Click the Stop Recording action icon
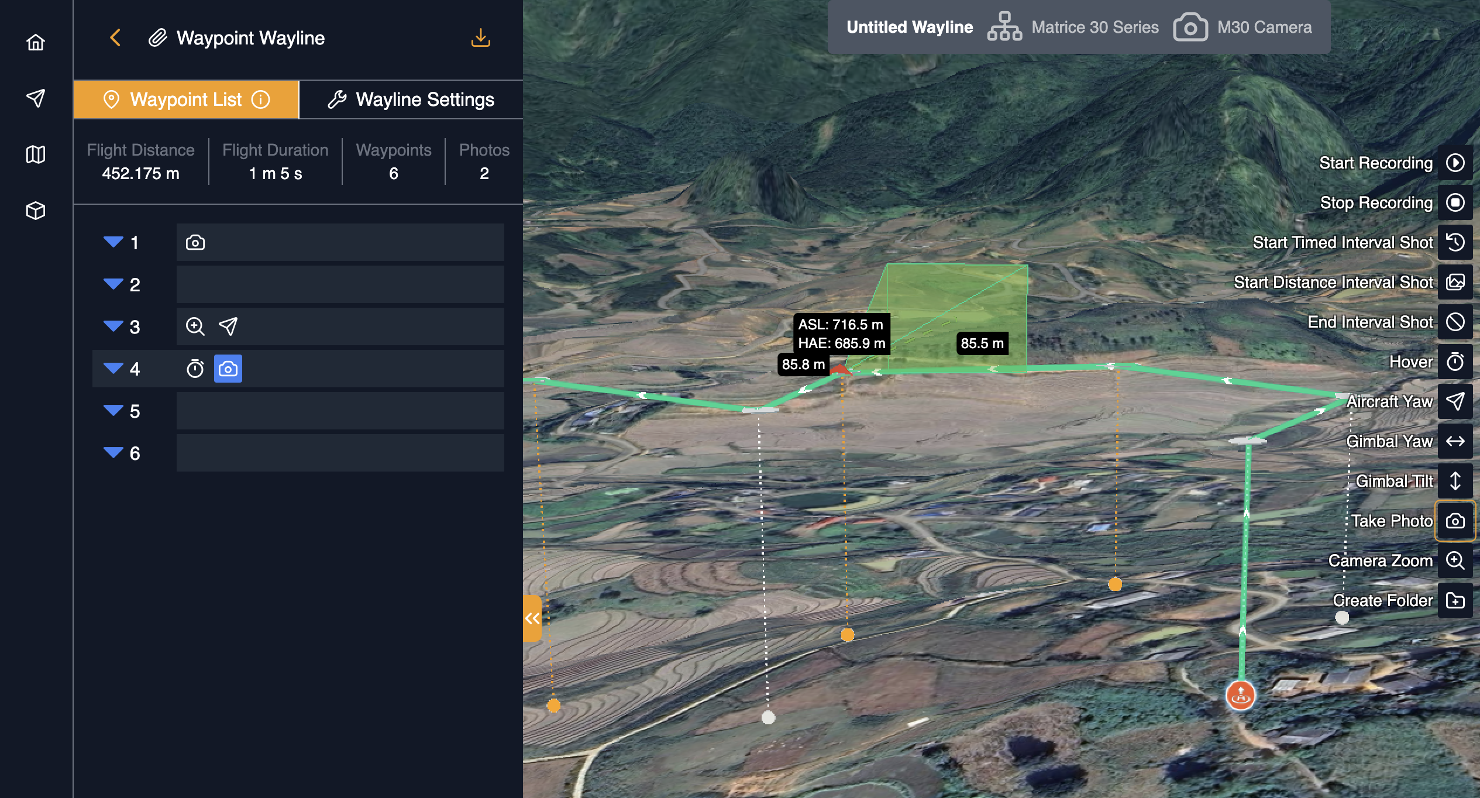 click(1455, 202)
